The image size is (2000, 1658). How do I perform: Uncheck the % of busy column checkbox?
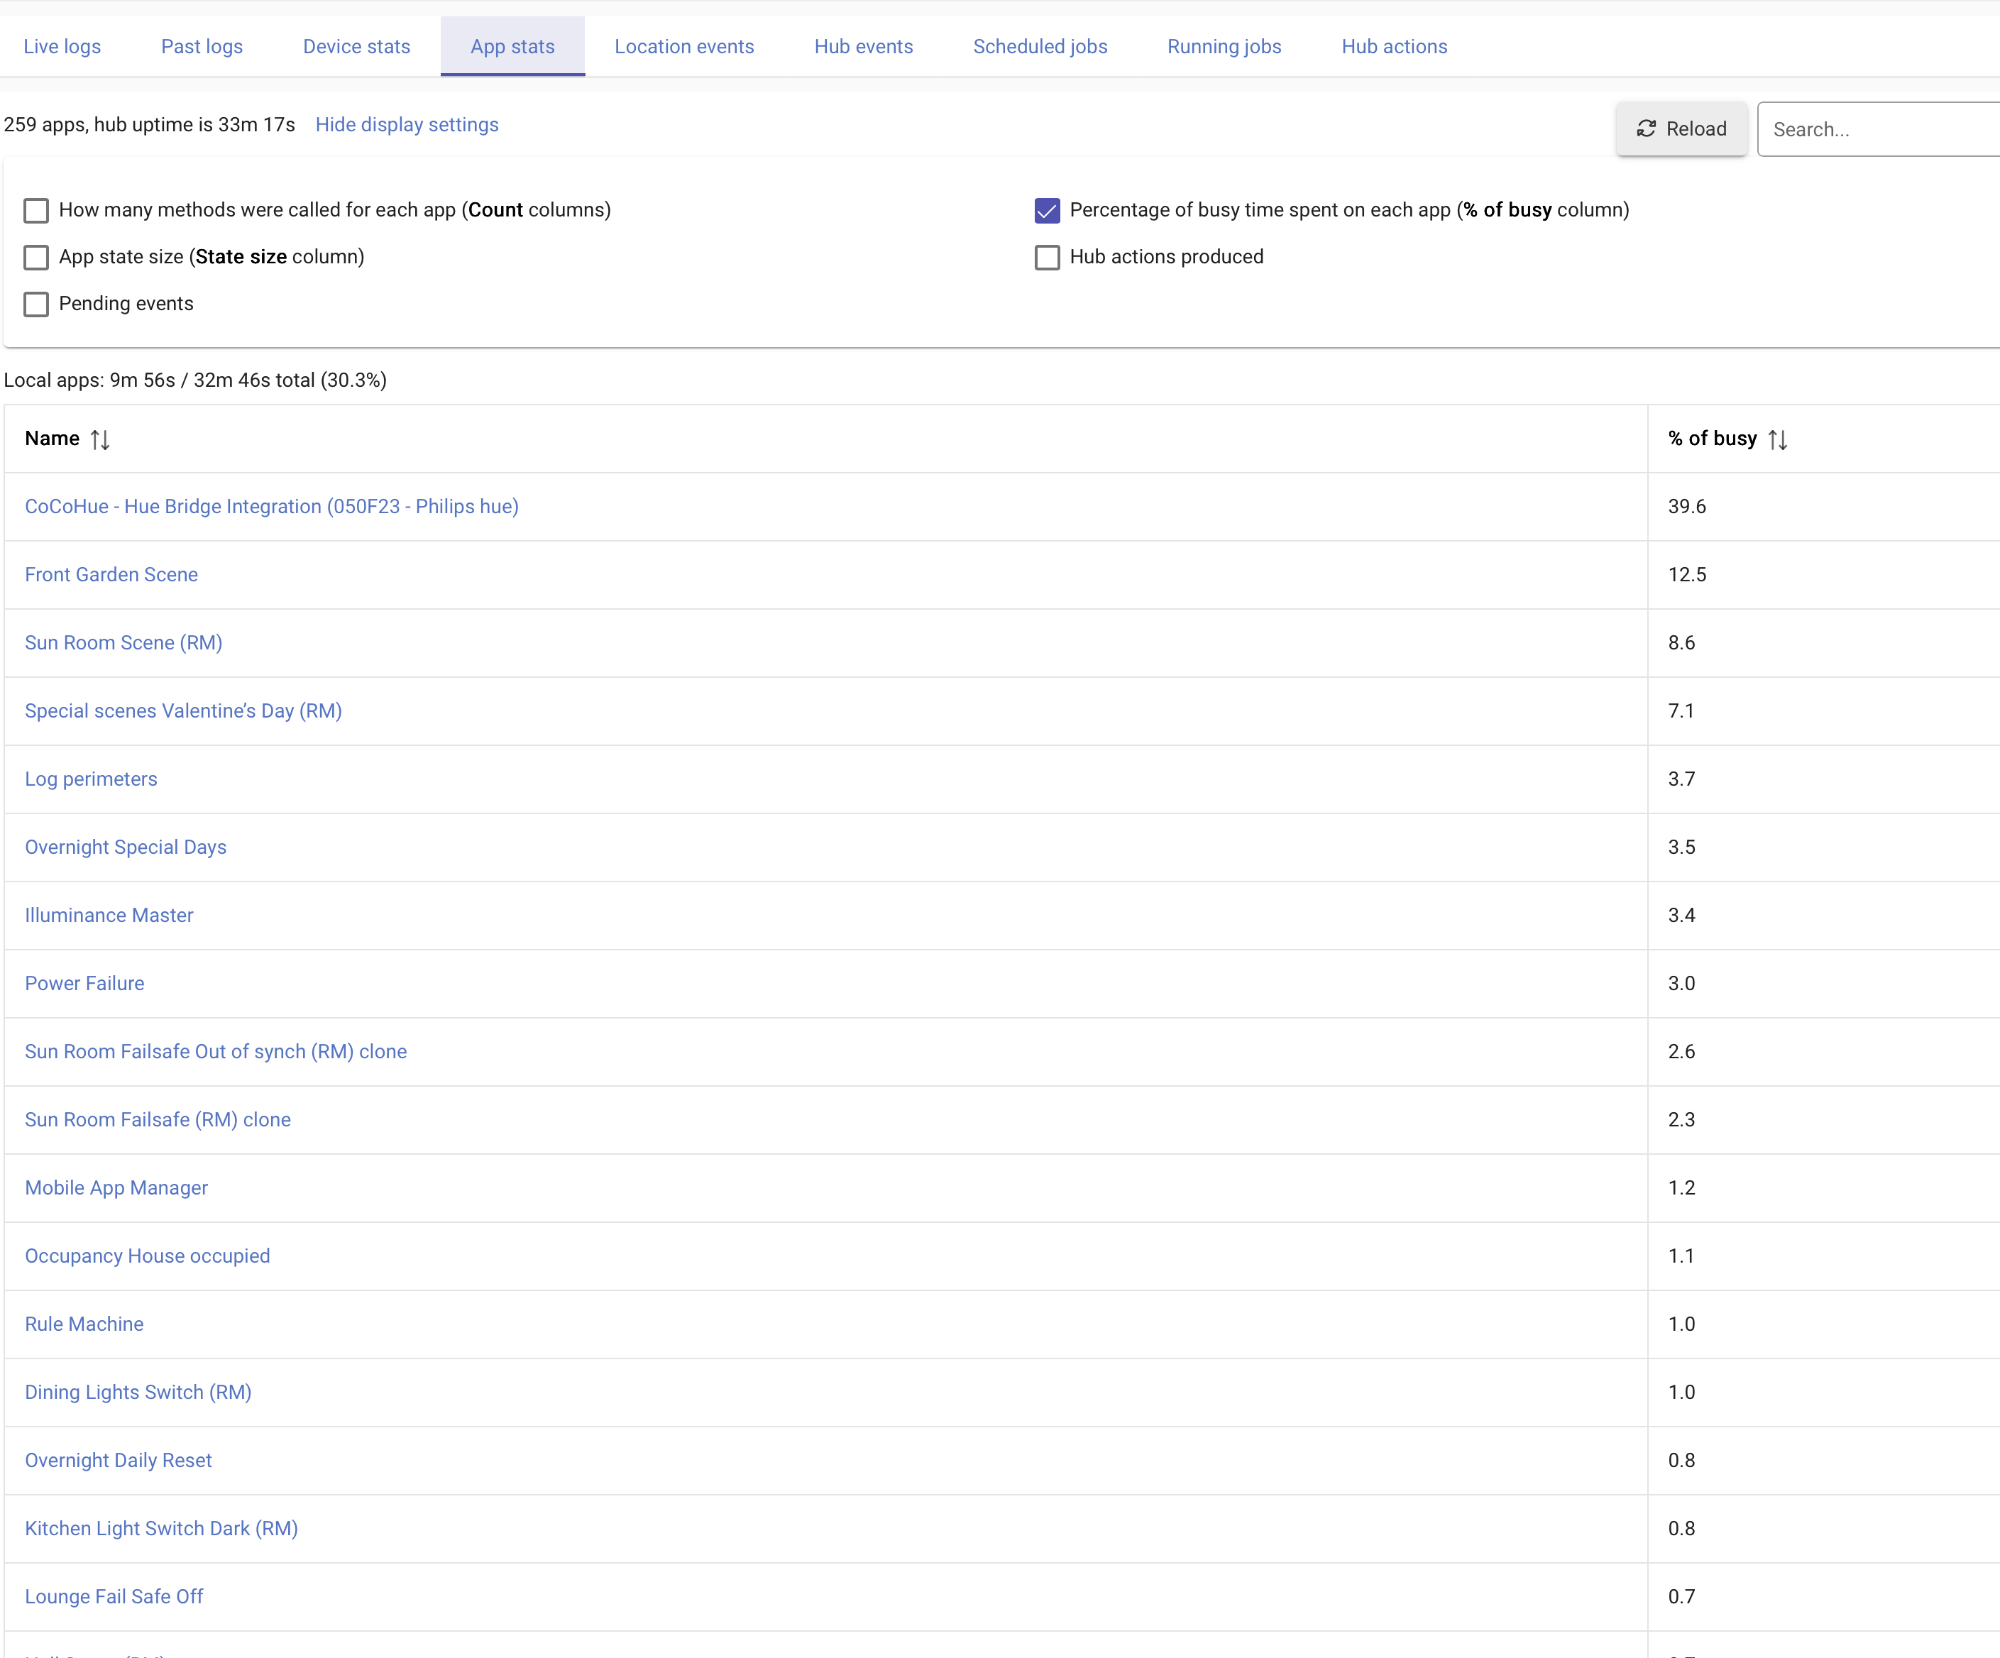pos(1047,211)
